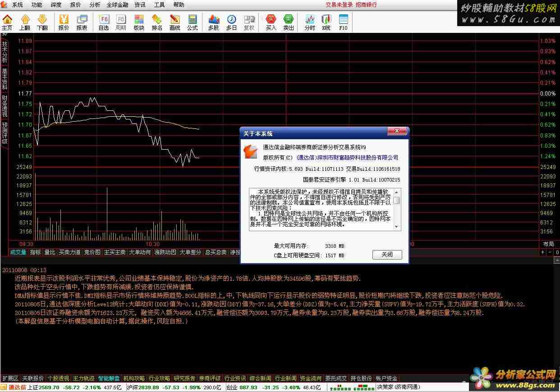
Task: Click the 下翻 page-down arrow icon
Action: (x=42, y=23)
